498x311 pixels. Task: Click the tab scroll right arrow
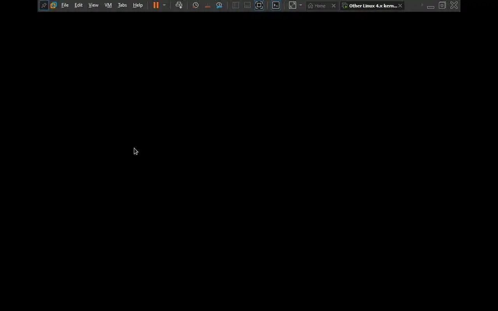coord(422,5)
